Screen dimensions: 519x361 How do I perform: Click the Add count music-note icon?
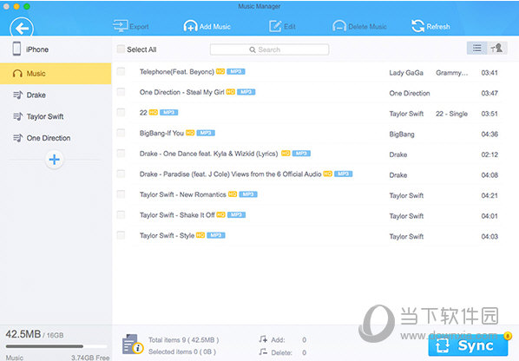pyautogui.click(x=263, y=339)
